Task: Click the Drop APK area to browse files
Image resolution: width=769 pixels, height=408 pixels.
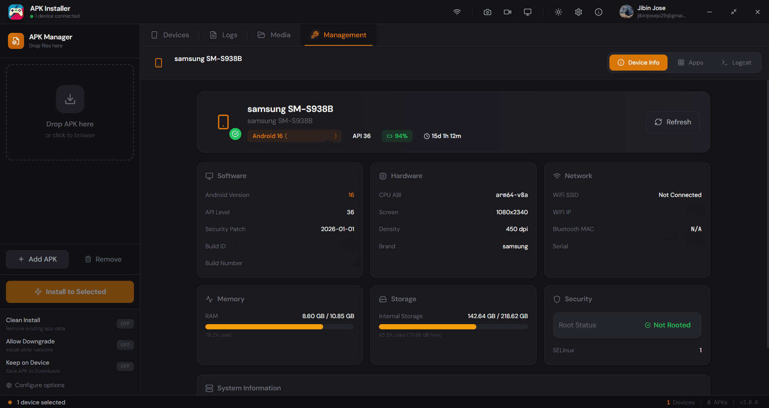Action: click(x=70, y=112)
